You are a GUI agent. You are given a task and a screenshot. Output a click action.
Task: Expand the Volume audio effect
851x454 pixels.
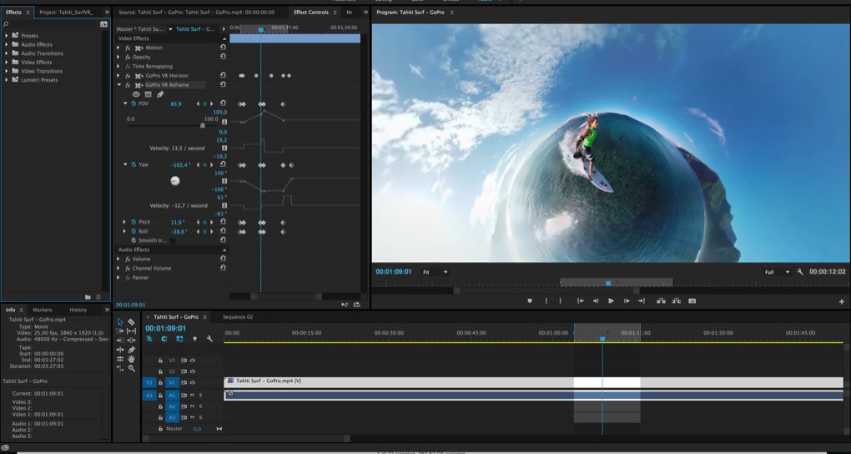point(118,259)
